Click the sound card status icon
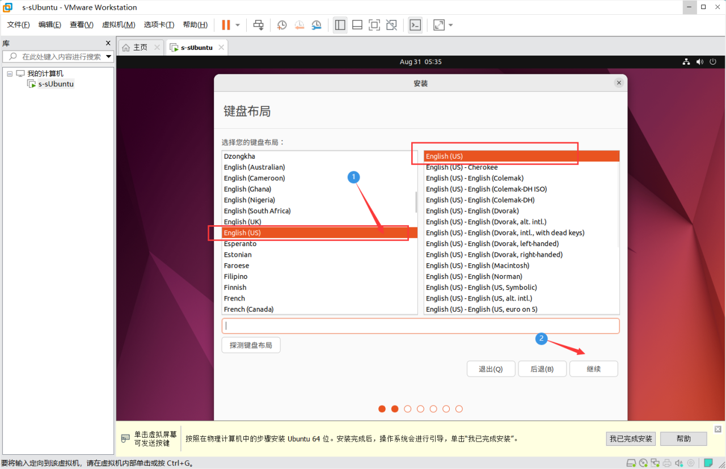This screenshot has width=726, height=469. pyautogui.click(x=679, y=463)
